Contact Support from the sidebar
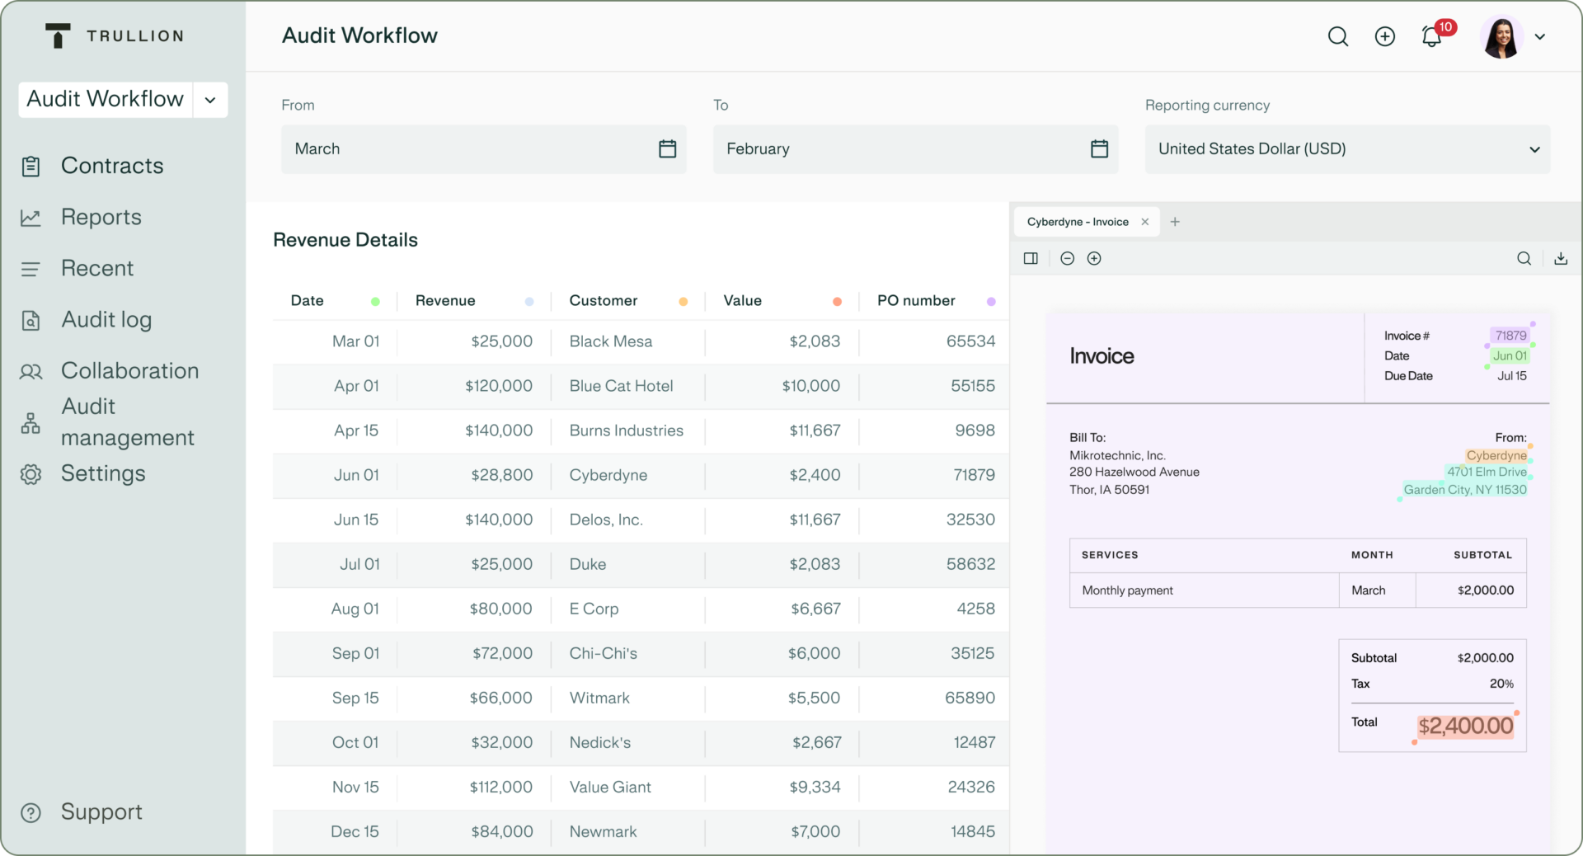Image resolution: width=1583 pixels, height=856 pixels. (x=101, y=811)
